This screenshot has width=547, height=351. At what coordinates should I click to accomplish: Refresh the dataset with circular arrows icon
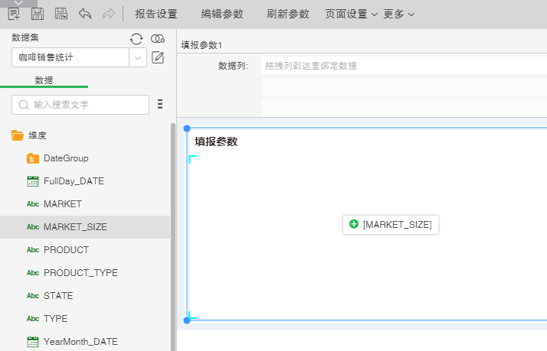point(136,39)
